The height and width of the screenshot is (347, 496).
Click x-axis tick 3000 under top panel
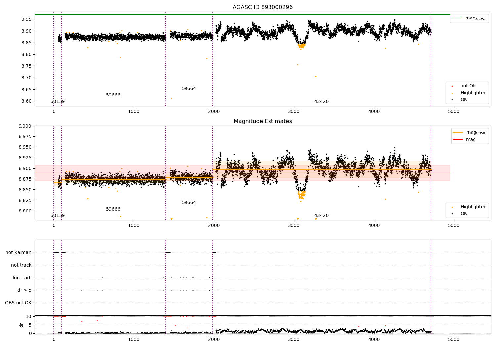(294, 112)
